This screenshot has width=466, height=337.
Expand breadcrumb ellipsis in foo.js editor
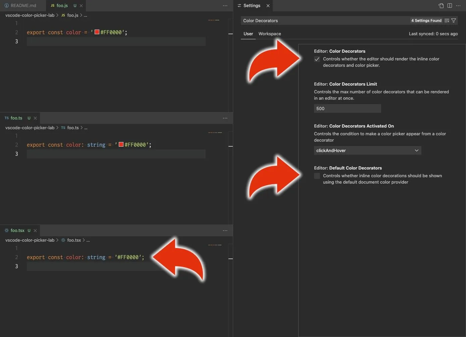pos(86,15)
